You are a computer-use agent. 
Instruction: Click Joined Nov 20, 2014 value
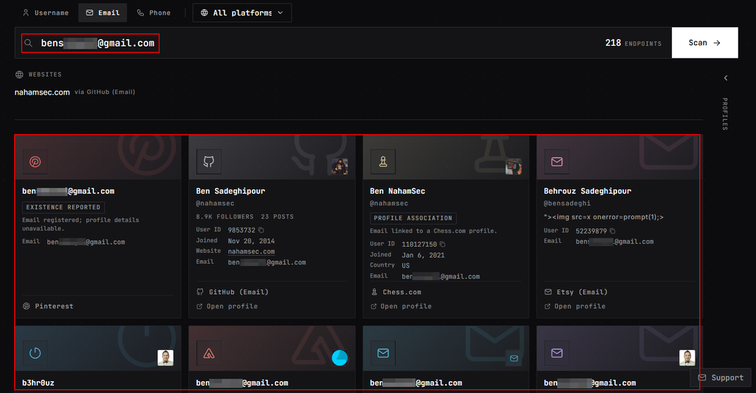click(x=251, y=241)
